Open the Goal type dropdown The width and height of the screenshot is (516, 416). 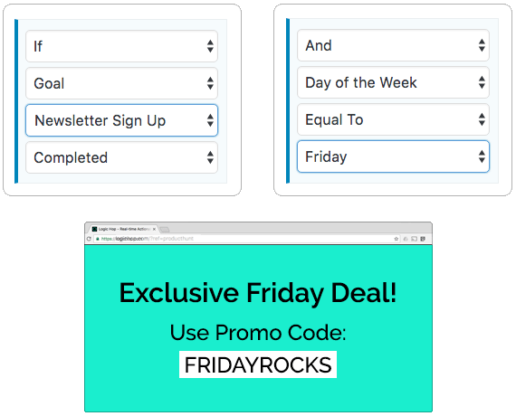[x=122, y=83]
